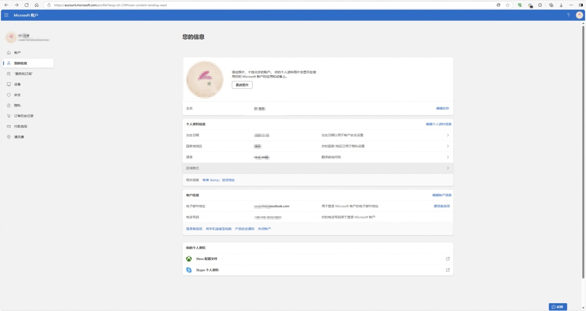This screenshot has height=311, width=586.
Task: Open the green shield extension icon
Action: 520,5
